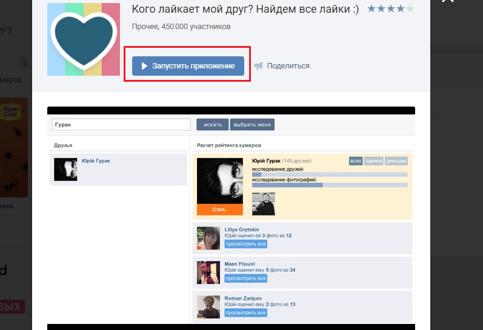Click the Alpen Gold ad image
This screenshot has height=330, width=483.
tap(14, 148)
